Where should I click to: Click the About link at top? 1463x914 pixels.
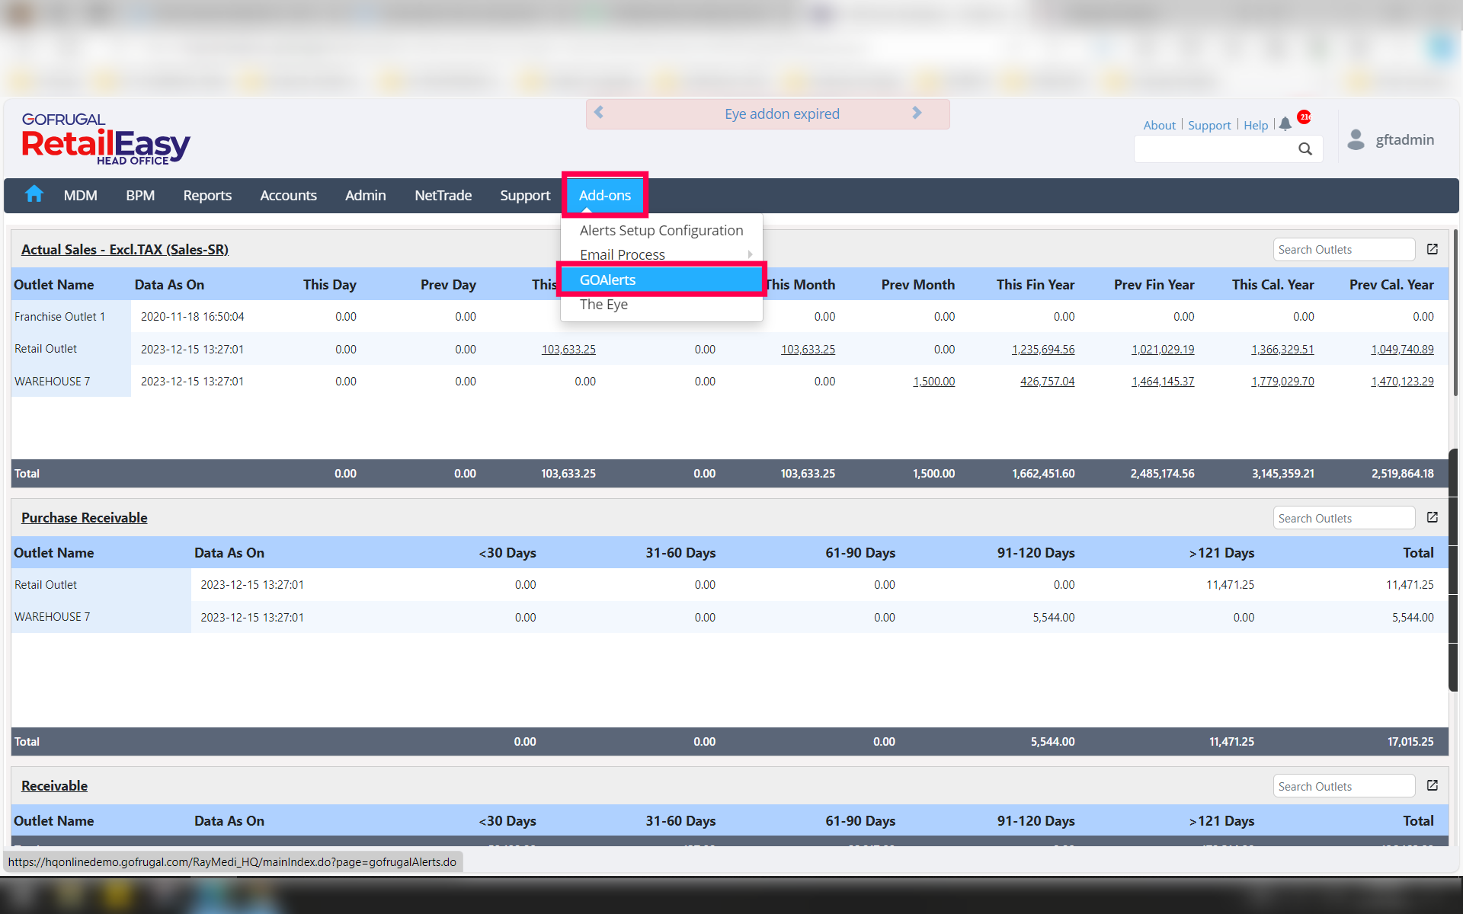click(1159, 125)
